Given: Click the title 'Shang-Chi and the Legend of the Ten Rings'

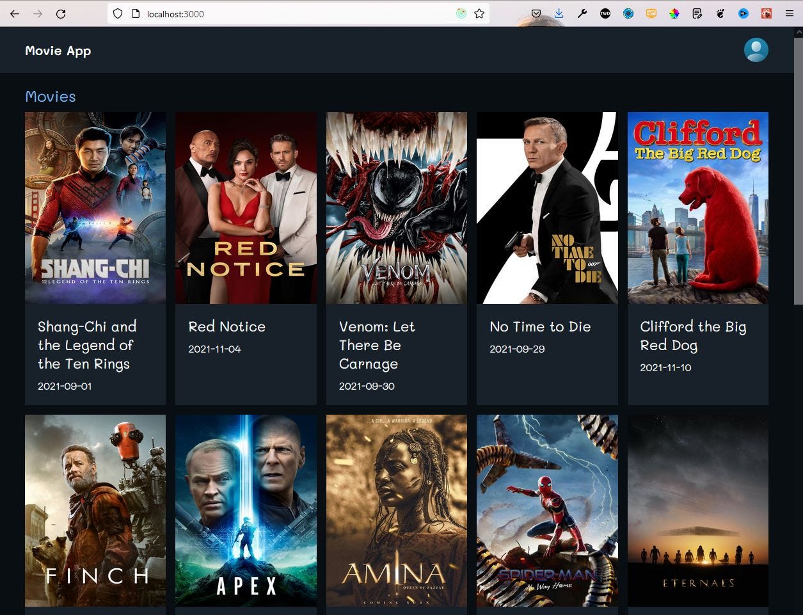Looking at the screenshot, I should [87, 345].
